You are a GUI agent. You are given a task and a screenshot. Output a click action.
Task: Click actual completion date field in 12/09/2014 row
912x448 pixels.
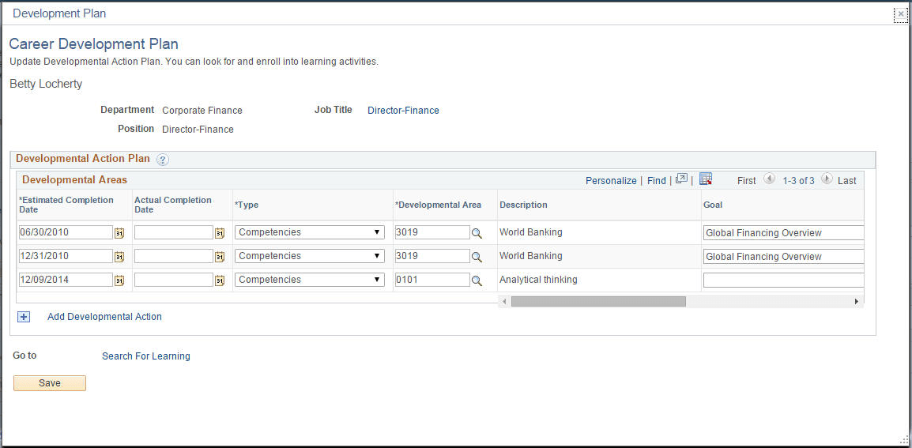point(174,280)
